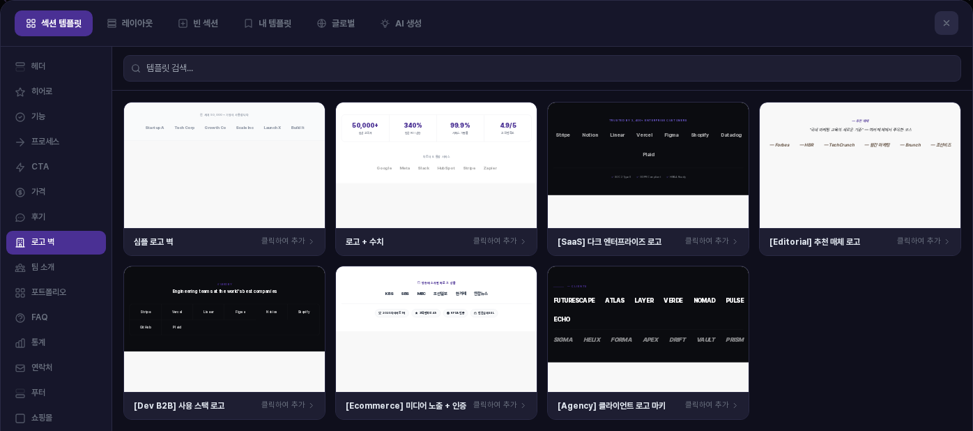This screenshot has width=973, height=431.
Task: Click the 헤더 sidebar icon
Action: coord(20,67)
